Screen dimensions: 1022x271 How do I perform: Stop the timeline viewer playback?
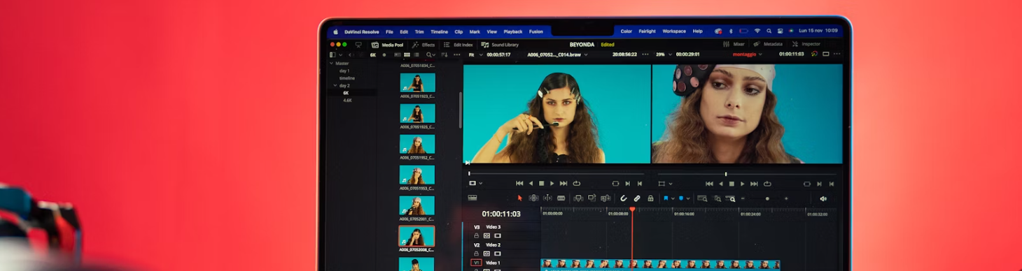731,184
